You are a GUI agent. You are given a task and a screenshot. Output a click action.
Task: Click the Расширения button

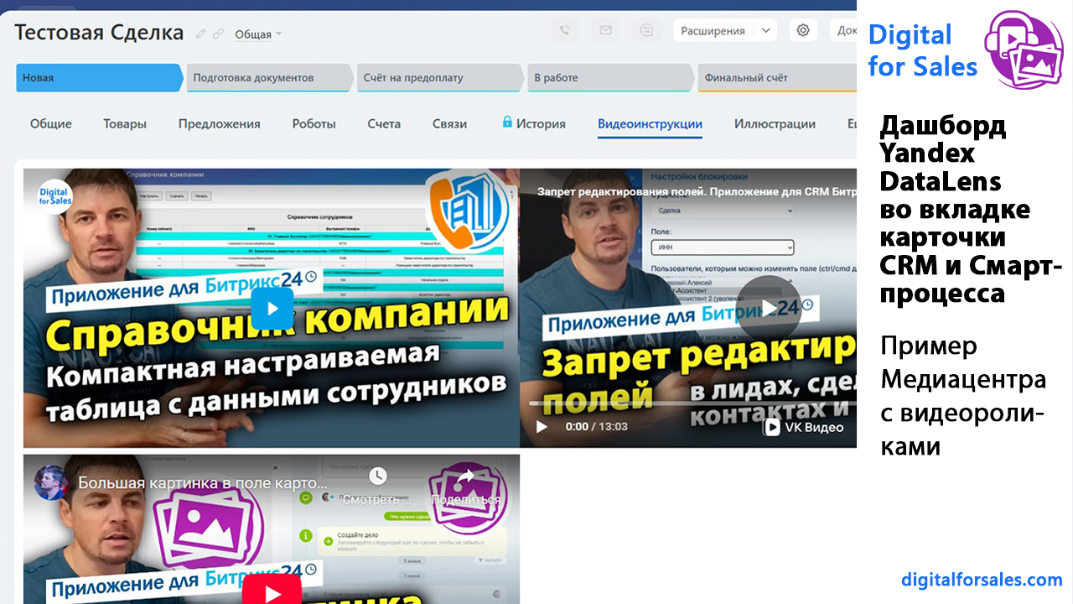click(713, 30)
